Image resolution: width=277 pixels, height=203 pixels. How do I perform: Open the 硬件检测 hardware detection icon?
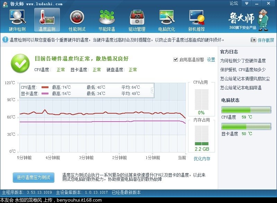click(x=17, y=20)
